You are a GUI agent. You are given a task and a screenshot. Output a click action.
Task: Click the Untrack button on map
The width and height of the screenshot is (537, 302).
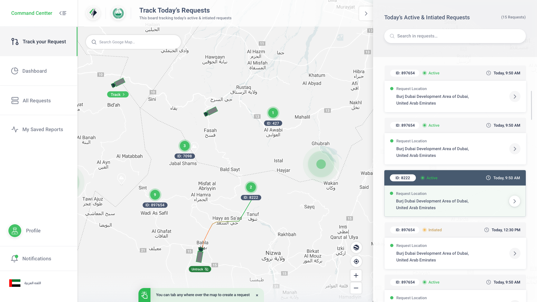(x=200, y=269)
